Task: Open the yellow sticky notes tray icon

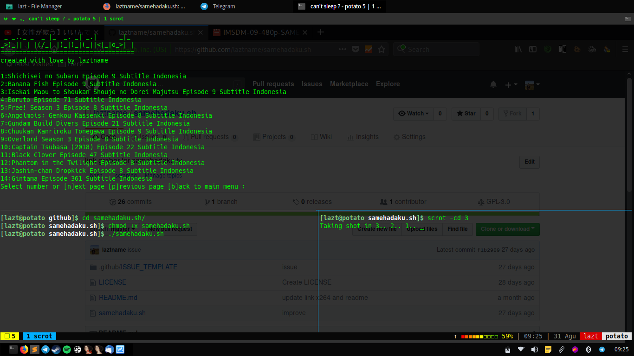Action: point(548,350)
